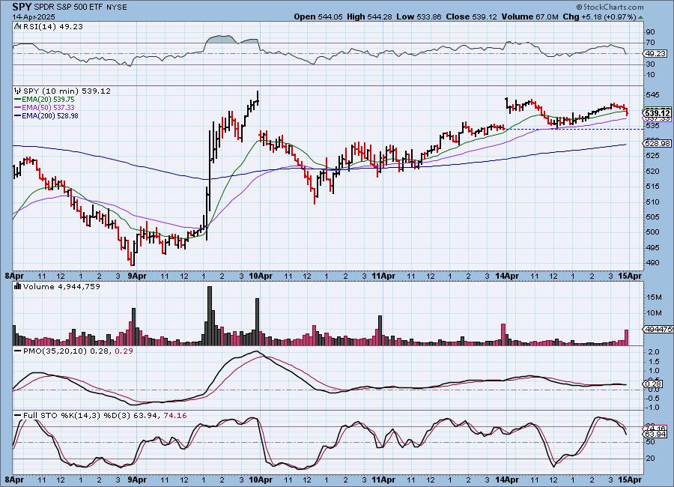Click the green EMA(20) legend line swatch

(x=18, y=100)
